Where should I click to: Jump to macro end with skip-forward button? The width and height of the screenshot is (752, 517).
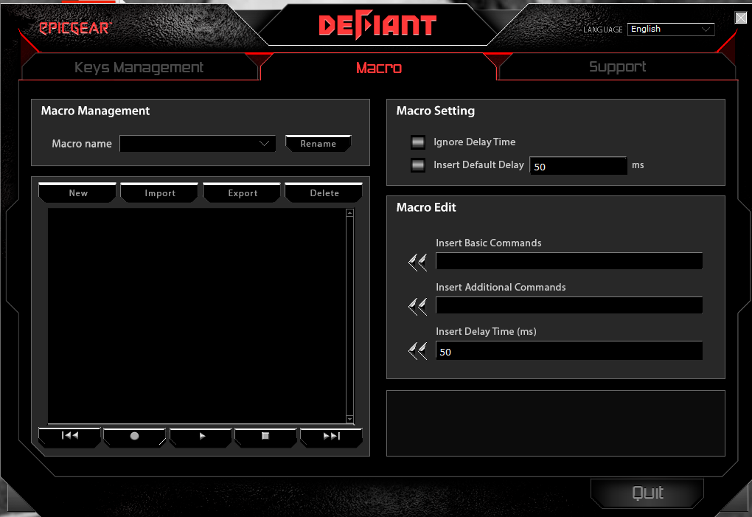coord(331,436)
